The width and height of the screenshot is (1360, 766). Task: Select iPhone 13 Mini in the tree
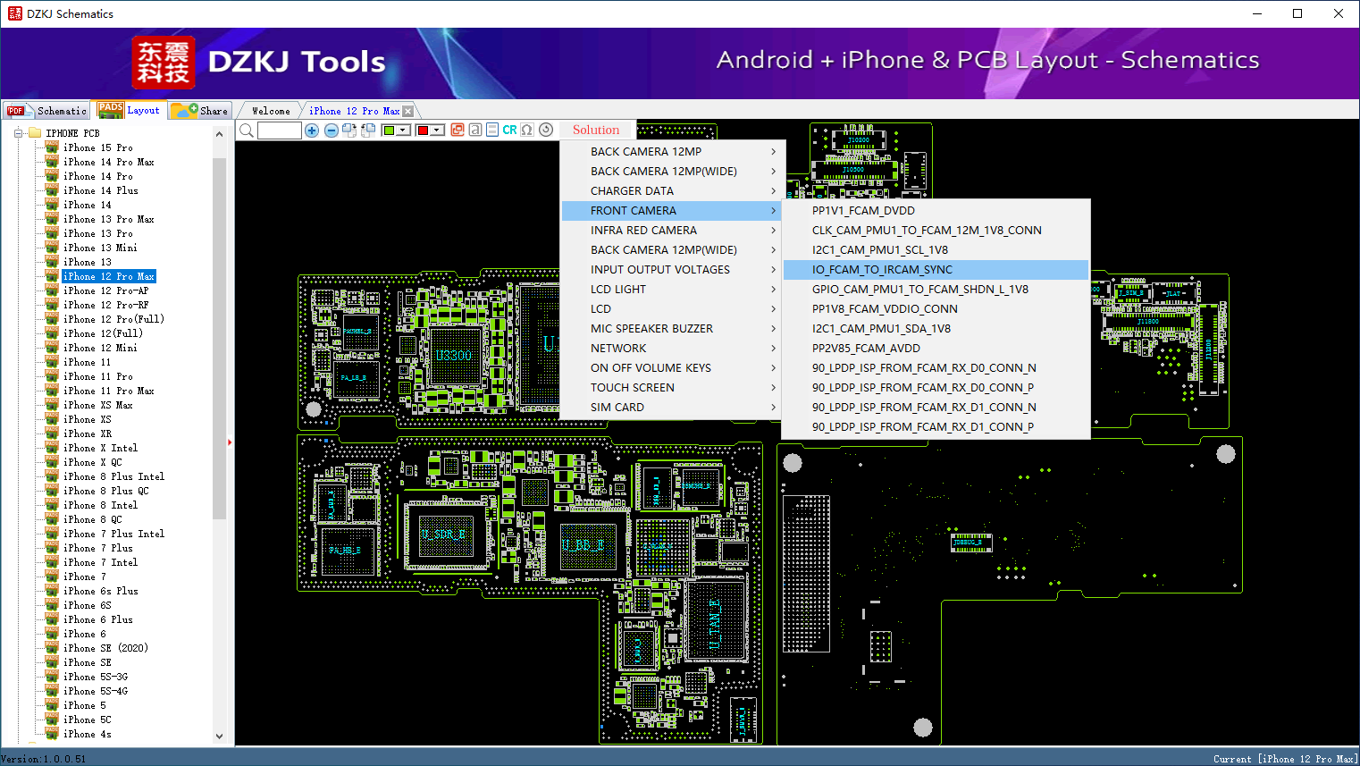(x=100, y=248)
